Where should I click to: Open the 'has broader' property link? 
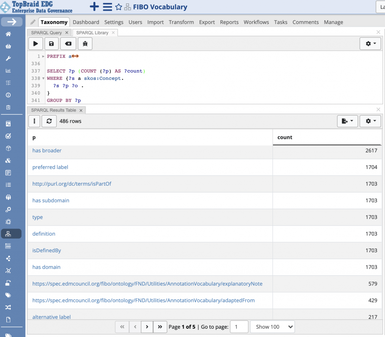point(47,151)
